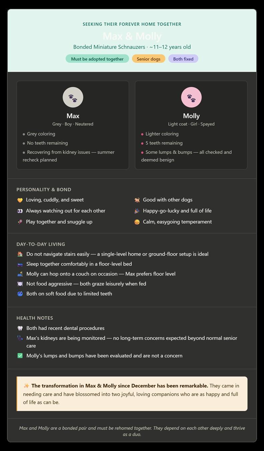This screenshot has width=264, height=451.
Task: Click the green checkmark beside Molly's lumps
Action: (20, 356)
